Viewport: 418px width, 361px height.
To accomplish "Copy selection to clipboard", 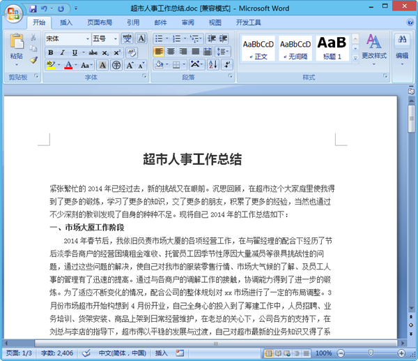I will coord(33,48).
